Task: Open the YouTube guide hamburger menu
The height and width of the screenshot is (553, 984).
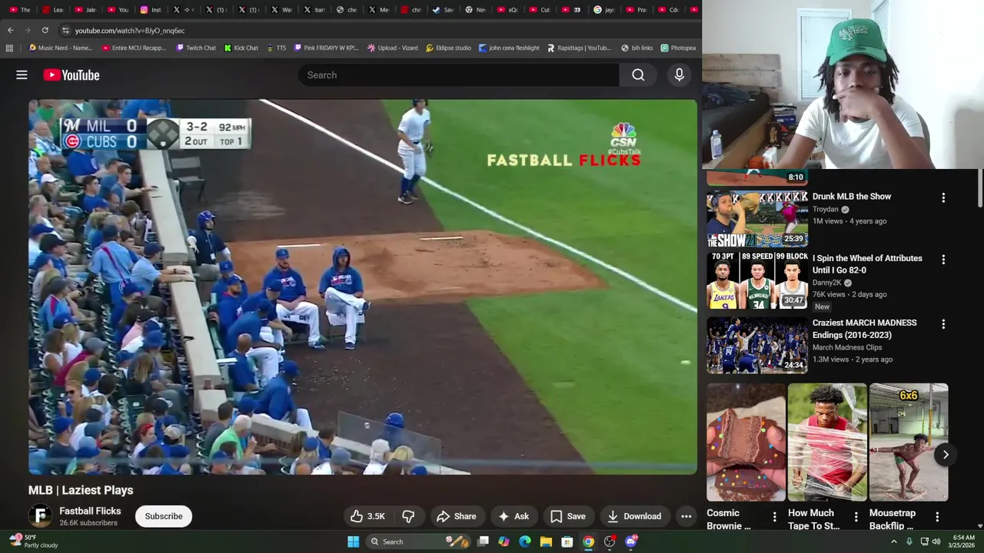Action: pyautogui.click(x=22, y=75)
